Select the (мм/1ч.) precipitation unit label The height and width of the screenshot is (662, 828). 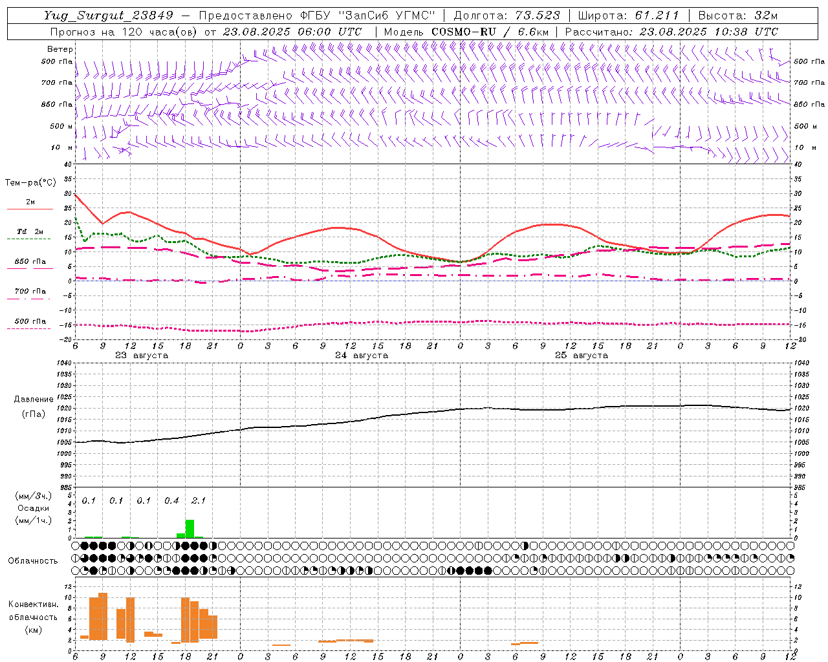[x=33, y=520]
